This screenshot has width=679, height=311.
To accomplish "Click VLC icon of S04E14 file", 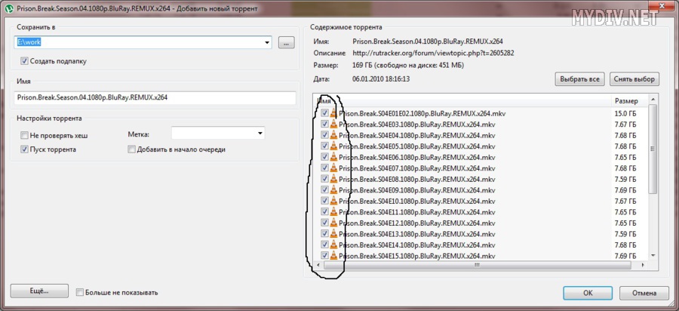I will pos(333,245).
